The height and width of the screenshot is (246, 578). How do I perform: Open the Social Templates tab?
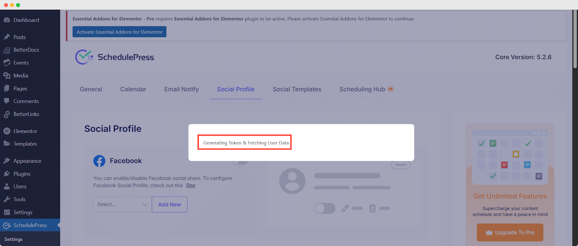tap(297, 89)
